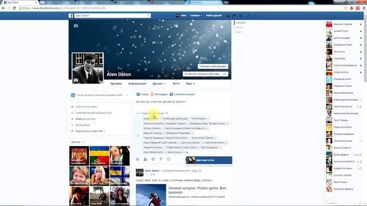Remove the Андрей Костенко tag with its x
The height and width of the screenshot is (206, 367).
coord(164,148)
